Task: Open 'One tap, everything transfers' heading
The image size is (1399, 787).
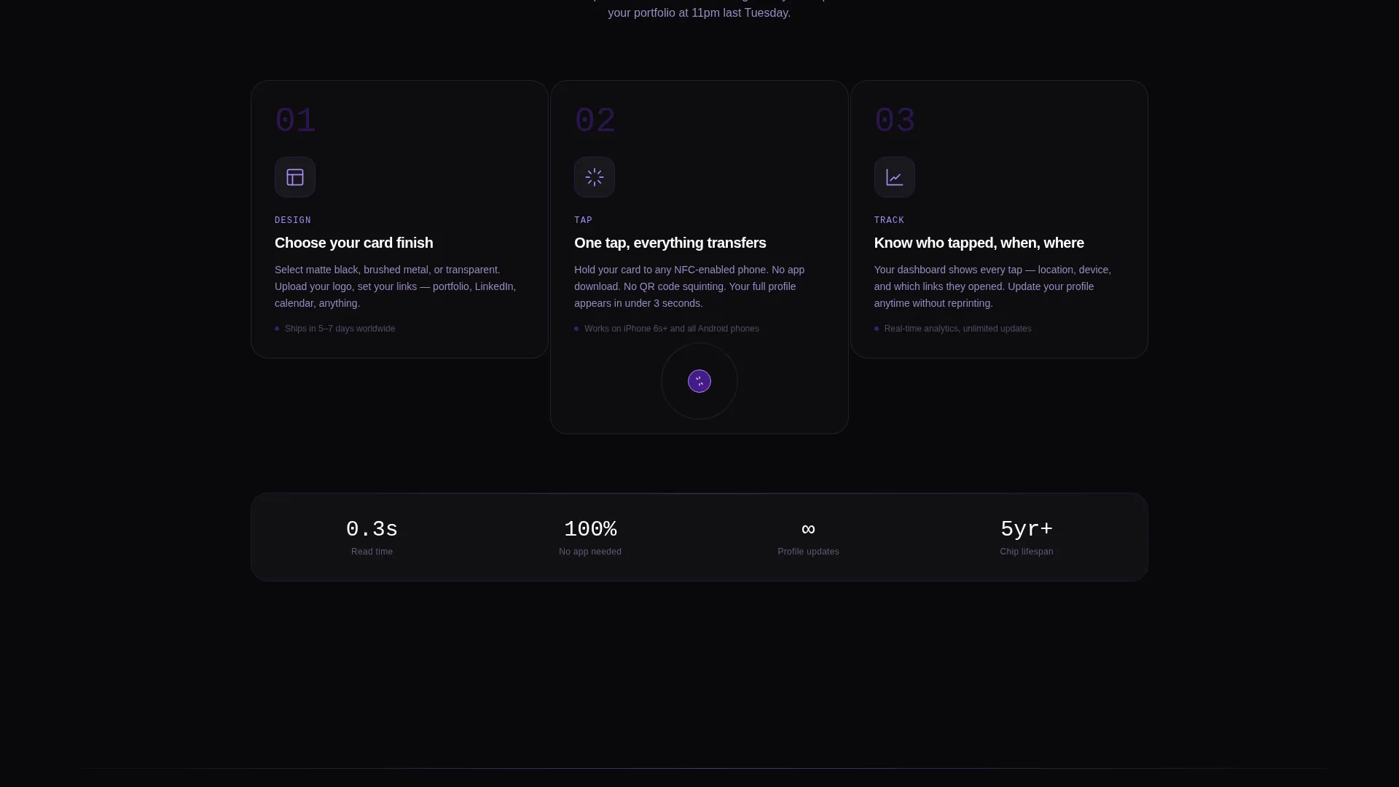Action: [670, 243]
